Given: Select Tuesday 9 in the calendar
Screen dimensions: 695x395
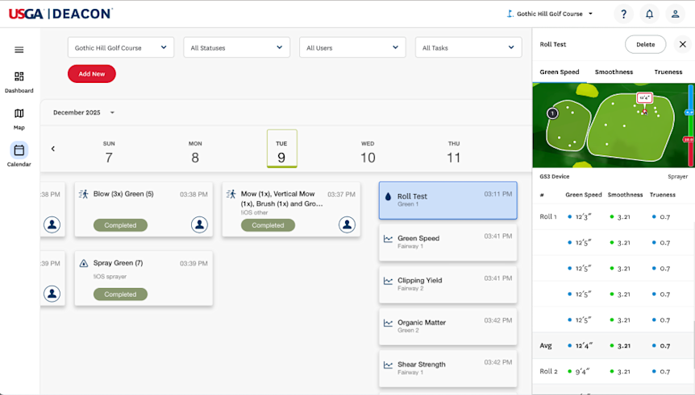Looking at the screenshot, I should [x=282, y=149].
